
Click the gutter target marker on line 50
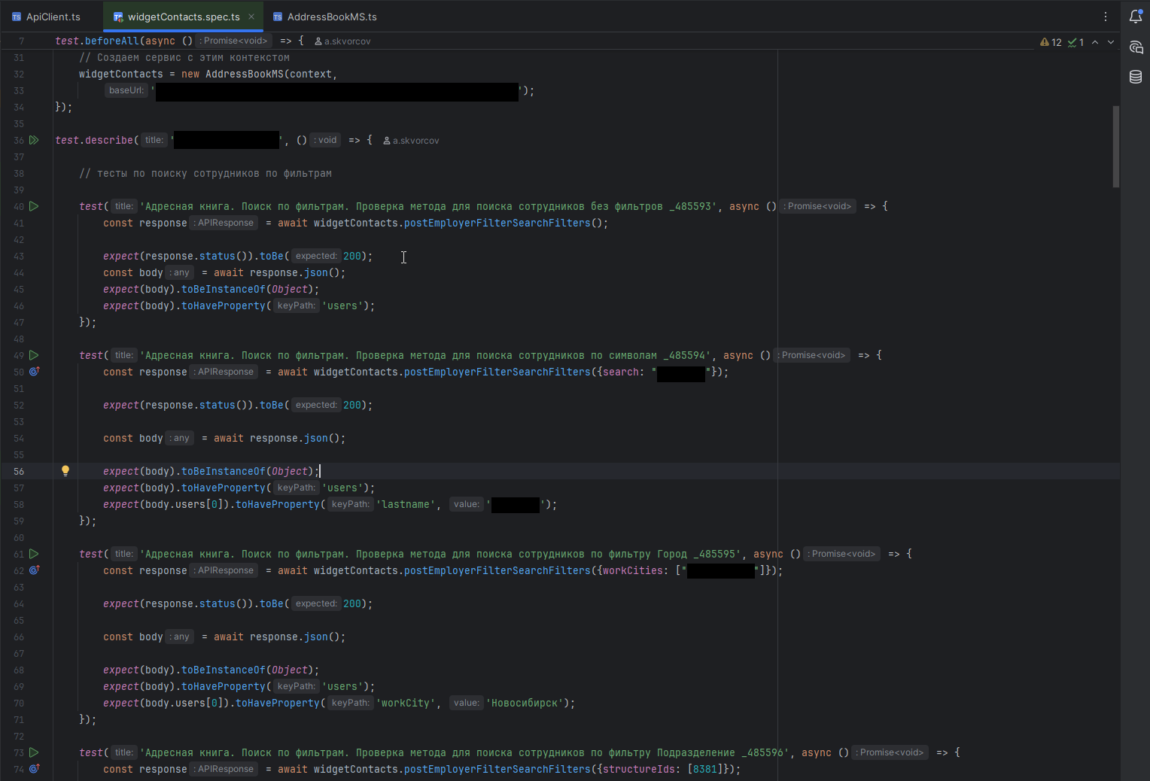click(x=34, y=372)
